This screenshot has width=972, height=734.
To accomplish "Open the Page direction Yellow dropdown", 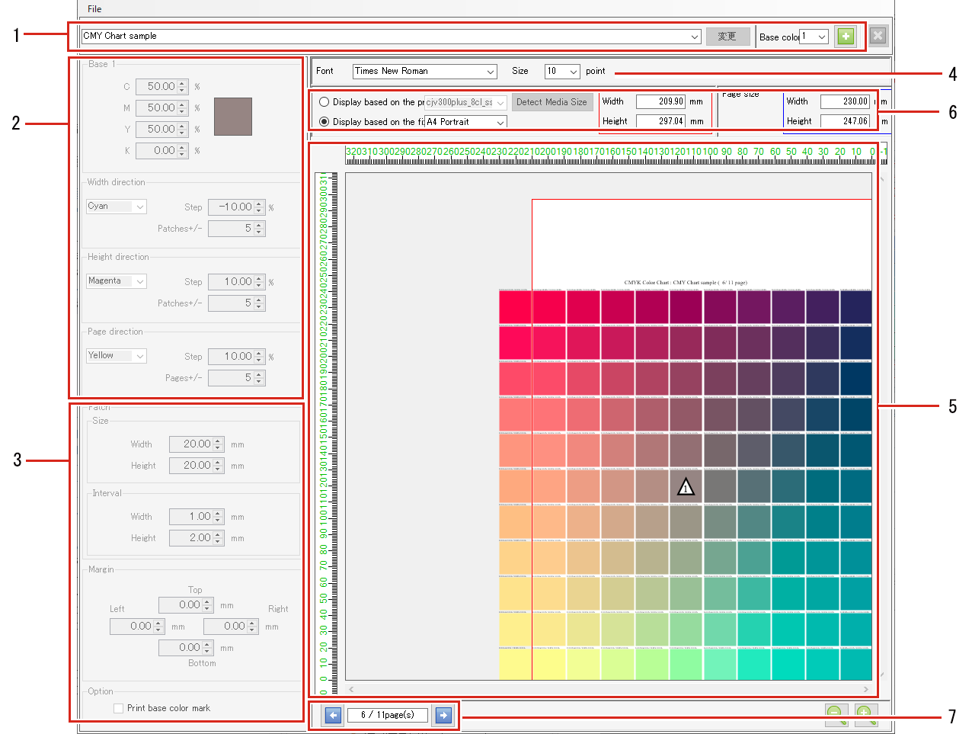I will [116, 355].
